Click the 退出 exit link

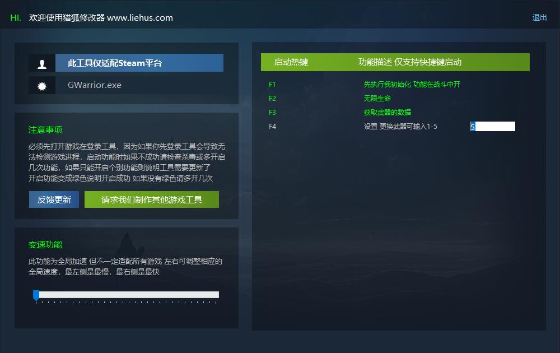[539, 17]
